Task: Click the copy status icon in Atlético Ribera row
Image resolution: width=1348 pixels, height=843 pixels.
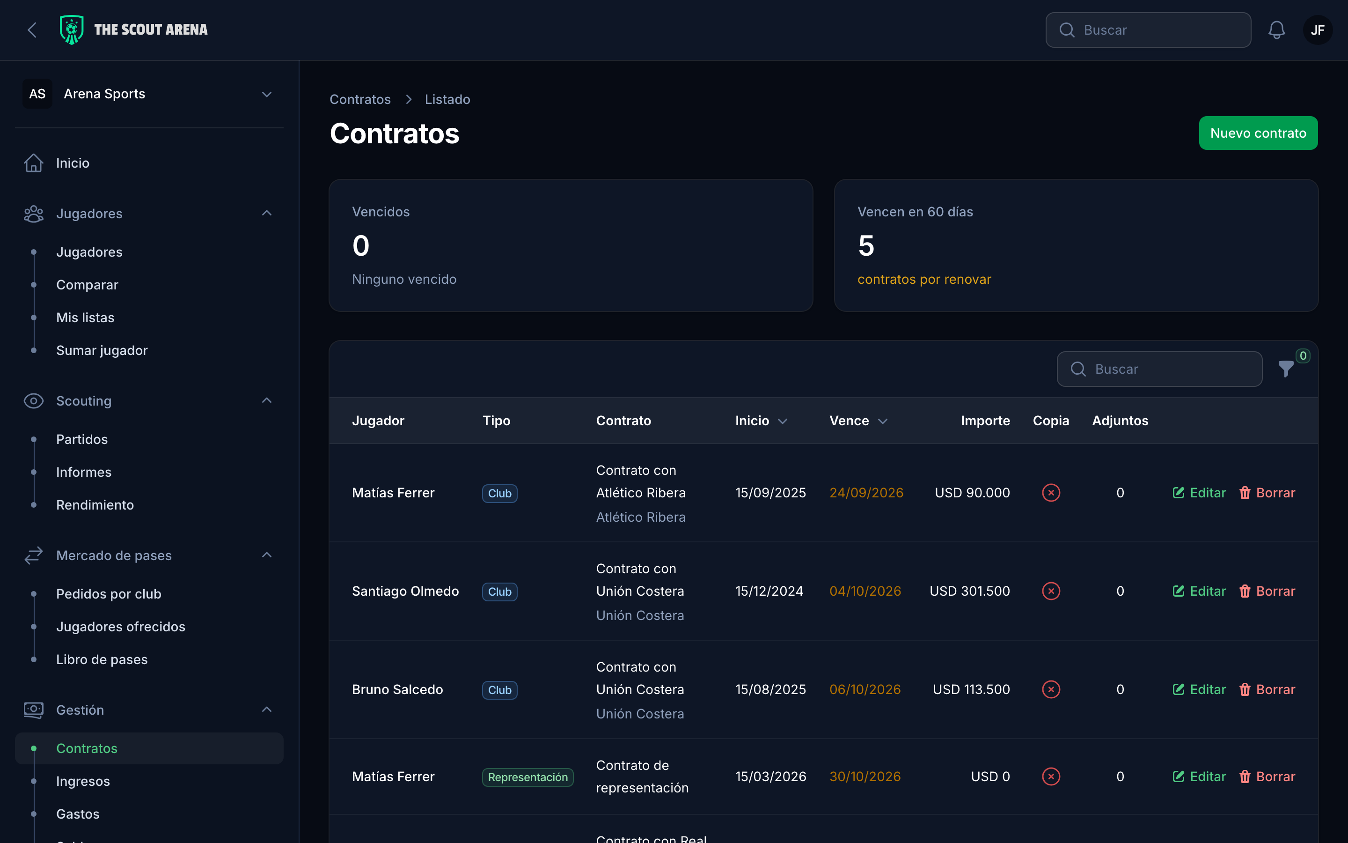Action: pyautogui.click(x=1051, y=493)
